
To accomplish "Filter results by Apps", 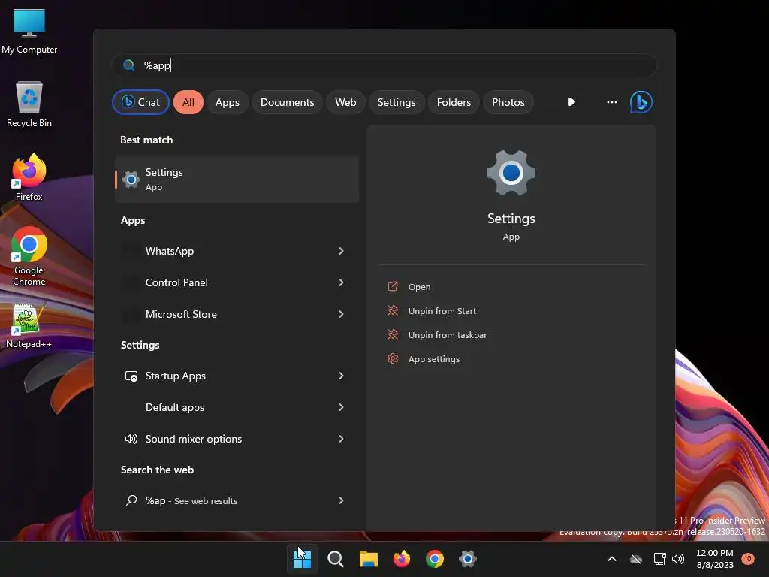I will [227, 102].
